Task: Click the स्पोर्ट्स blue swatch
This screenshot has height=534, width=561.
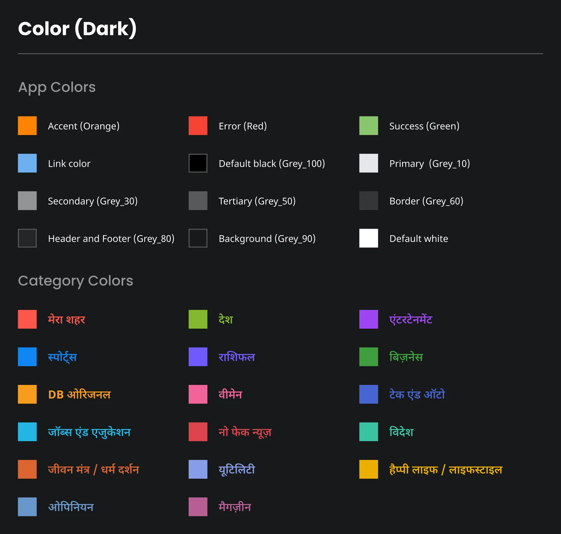Action: click(27, 357)
